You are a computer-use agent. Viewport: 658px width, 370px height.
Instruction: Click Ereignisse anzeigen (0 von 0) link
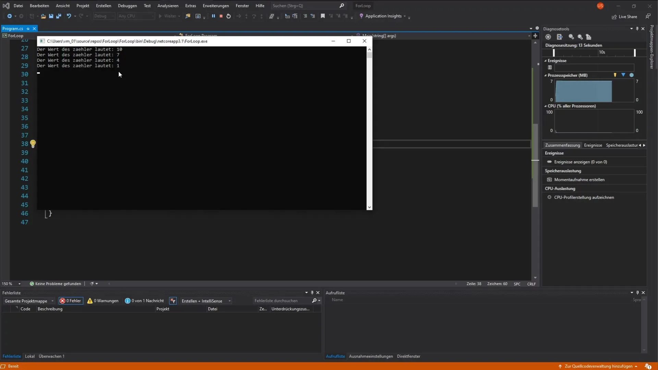click(x=580, y=162)
